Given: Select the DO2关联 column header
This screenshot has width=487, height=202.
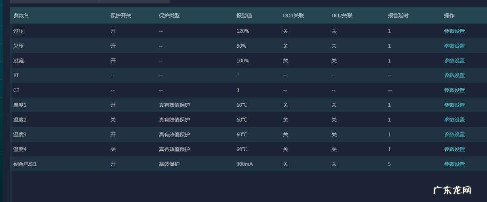Looking at the screenshot, I should tap(342, 16).
